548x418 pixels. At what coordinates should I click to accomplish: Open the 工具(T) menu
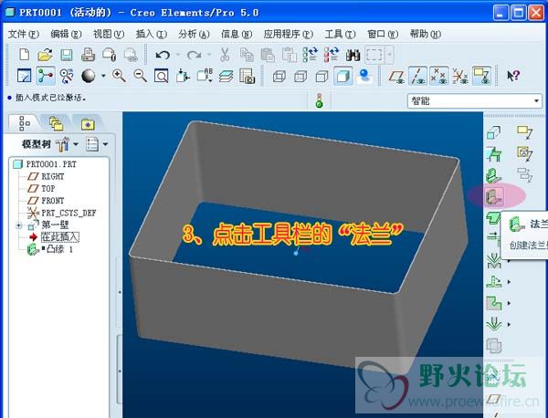[x=340, y=34]
